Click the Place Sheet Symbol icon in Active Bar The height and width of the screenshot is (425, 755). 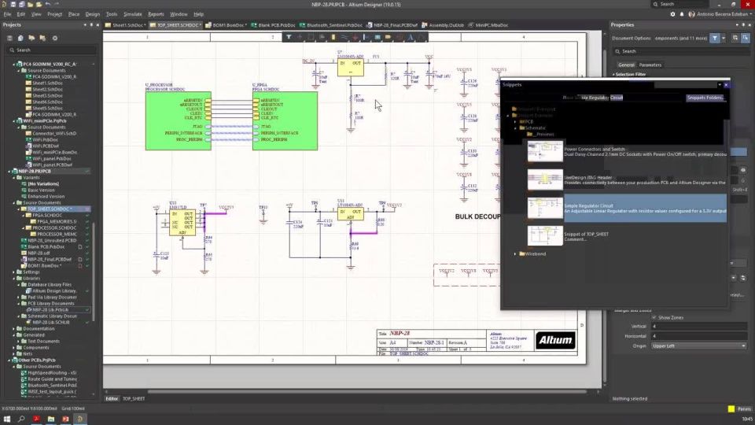tap(377, 37)
